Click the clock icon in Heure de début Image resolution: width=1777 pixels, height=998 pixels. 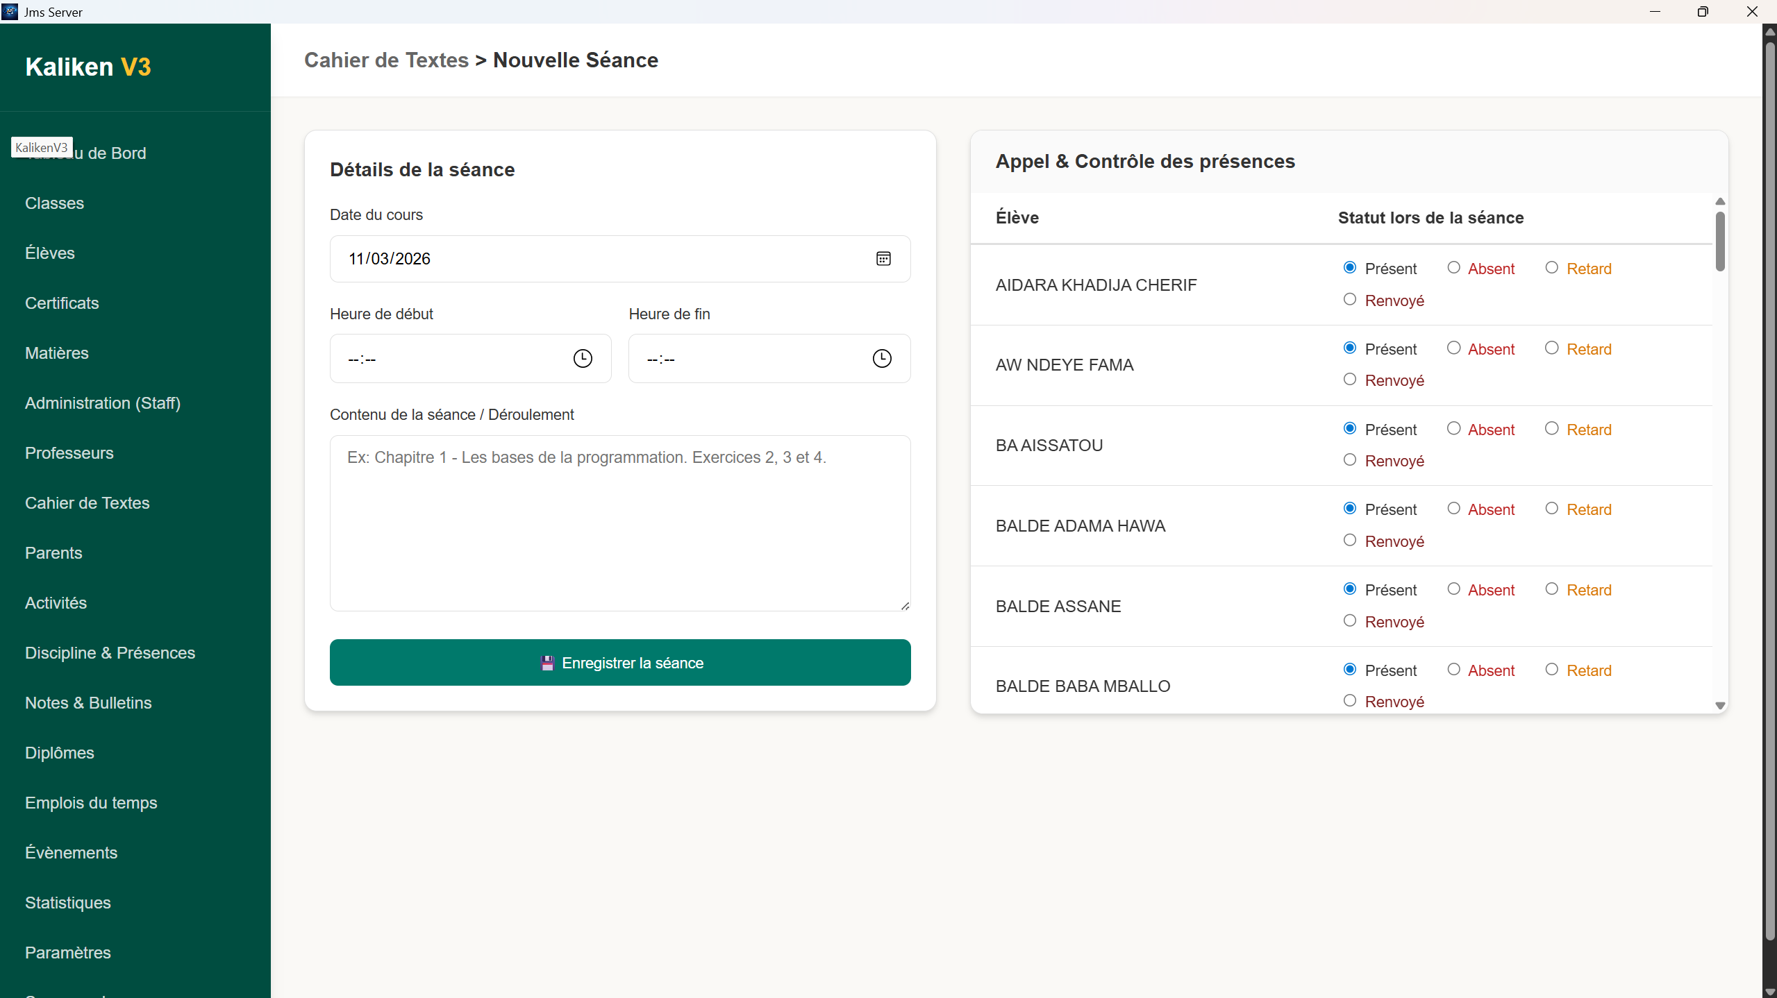point(582,358)
